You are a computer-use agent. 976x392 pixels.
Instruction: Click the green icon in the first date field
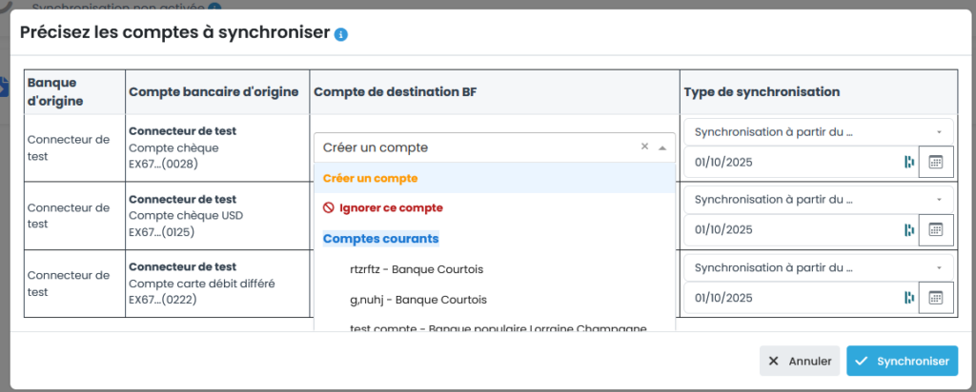tap(908, 162)
